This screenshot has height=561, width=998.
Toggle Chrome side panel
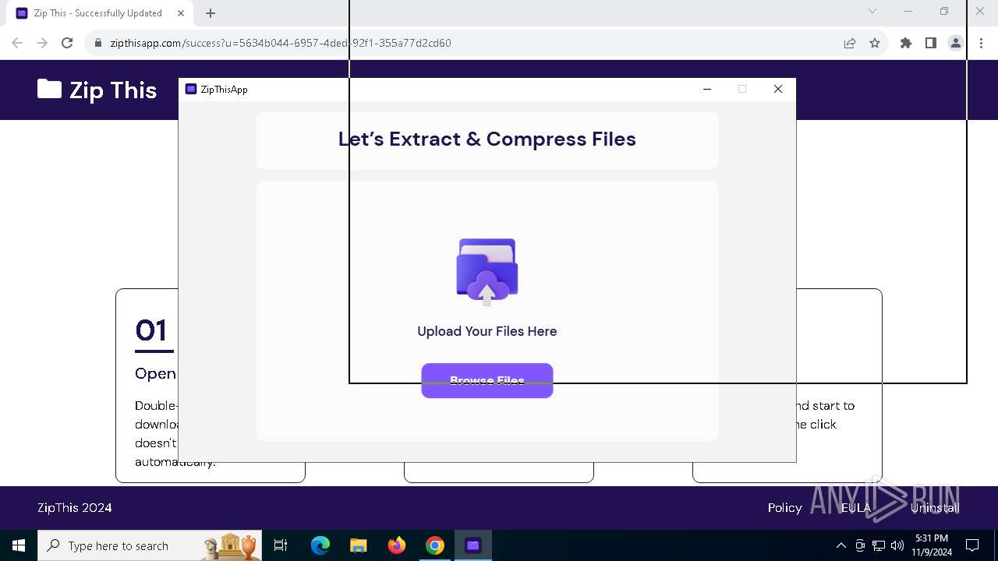931,43
